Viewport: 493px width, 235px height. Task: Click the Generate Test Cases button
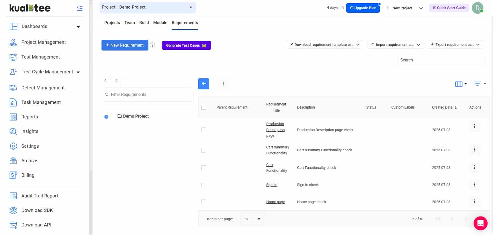(x=186, y=45)
